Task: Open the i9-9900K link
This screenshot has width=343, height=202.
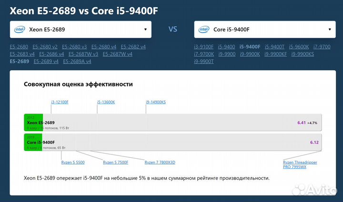Action: (x=250, y=54)
